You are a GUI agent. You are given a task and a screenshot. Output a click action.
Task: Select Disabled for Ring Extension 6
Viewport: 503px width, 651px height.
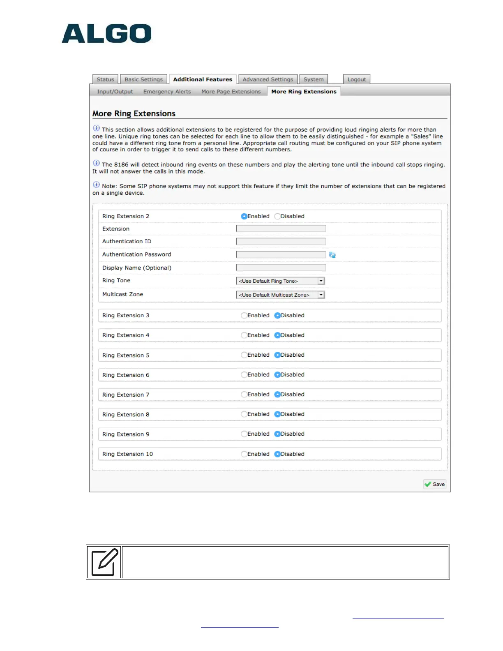[277, 374]
